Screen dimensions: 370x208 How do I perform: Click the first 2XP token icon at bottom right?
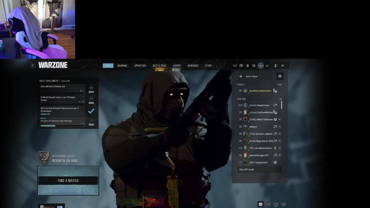click(x=268, y=204)
